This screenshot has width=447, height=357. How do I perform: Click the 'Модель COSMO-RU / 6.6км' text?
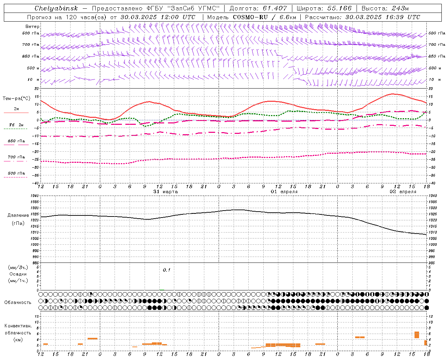point(251,17)
